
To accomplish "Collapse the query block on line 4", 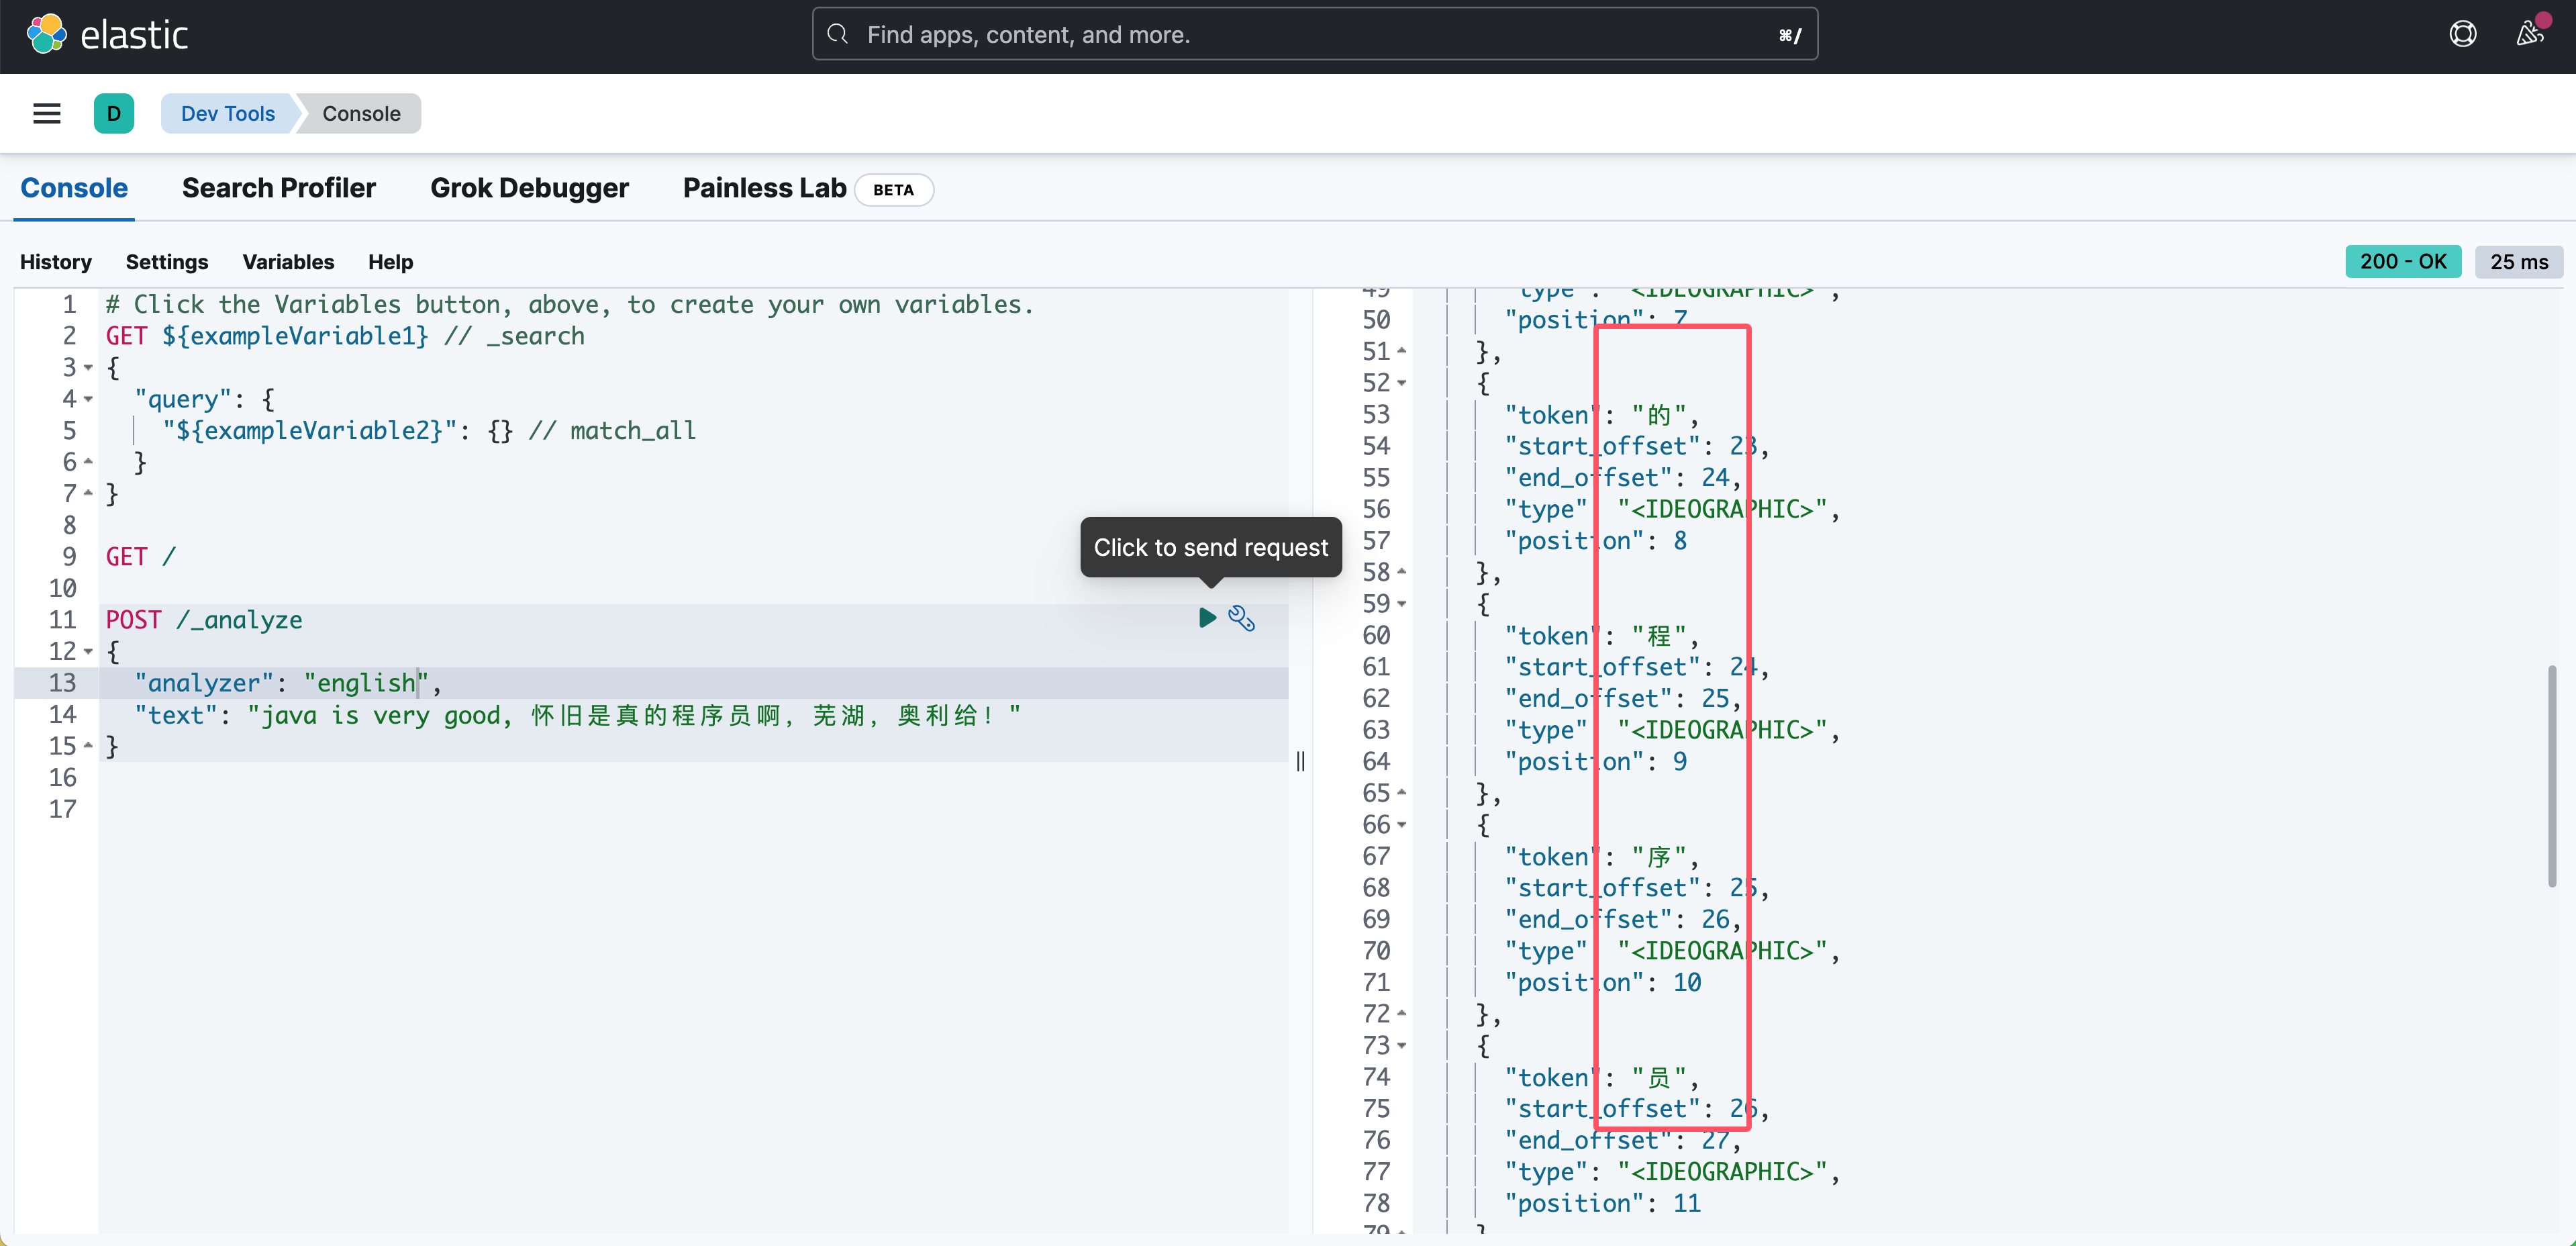I will tap(88, 400).
